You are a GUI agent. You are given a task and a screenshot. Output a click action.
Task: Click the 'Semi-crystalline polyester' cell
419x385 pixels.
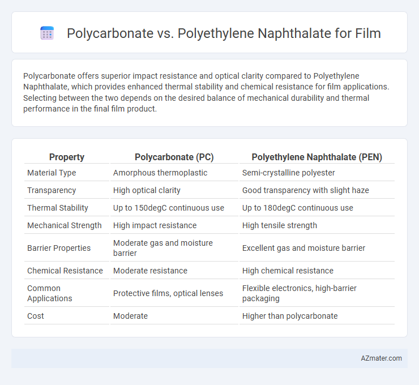(288, 173)
